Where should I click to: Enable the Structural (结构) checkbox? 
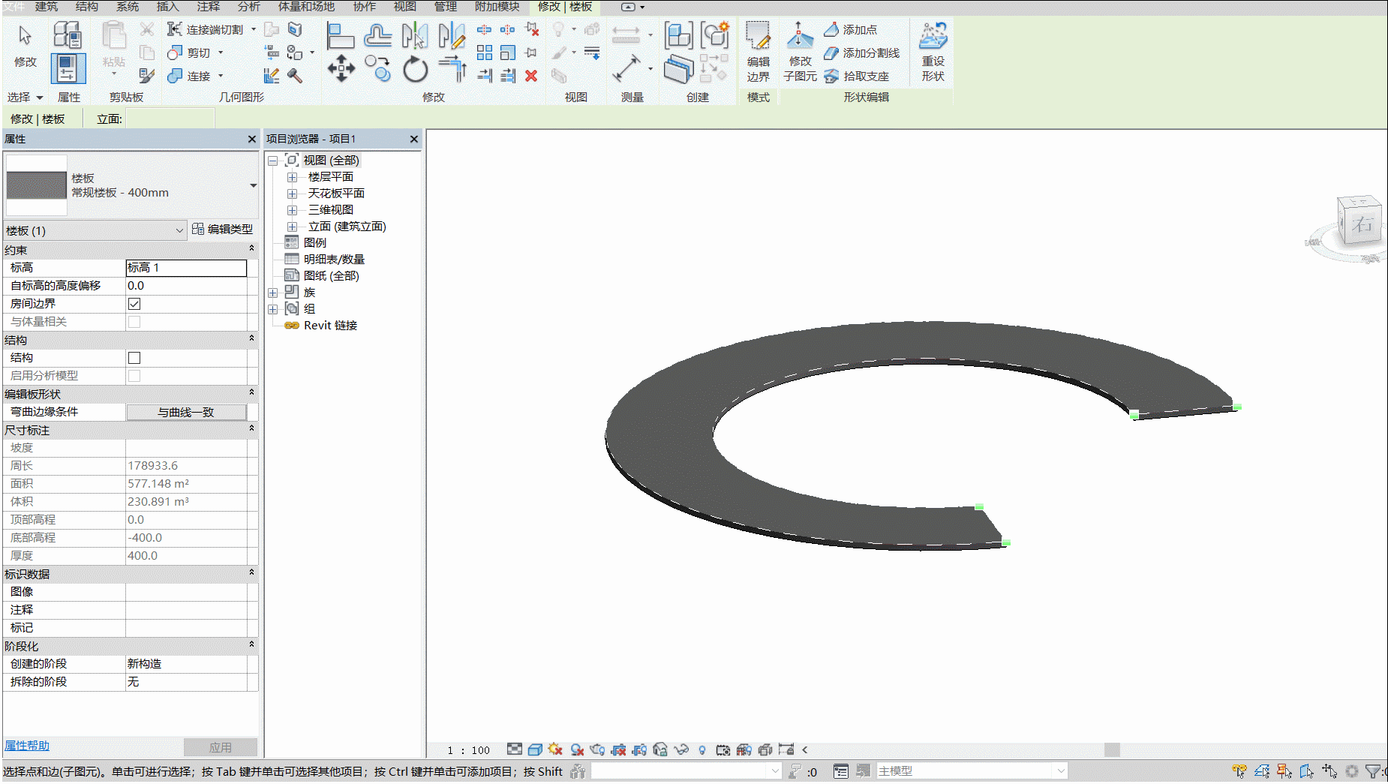coord(134,358)
